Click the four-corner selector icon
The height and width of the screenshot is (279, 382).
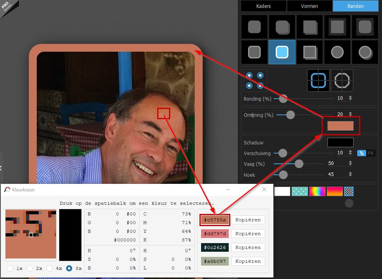(255, 80)
